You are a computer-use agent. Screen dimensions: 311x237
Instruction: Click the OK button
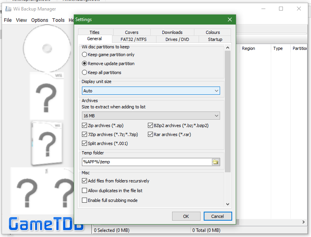click(186, 216)
